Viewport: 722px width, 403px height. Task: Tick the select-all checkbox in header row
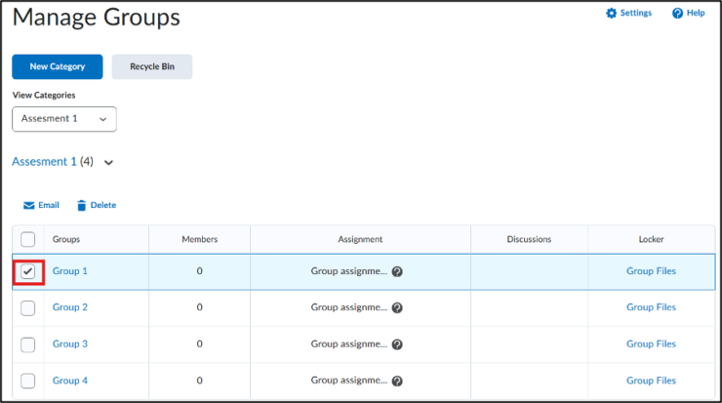28,239
